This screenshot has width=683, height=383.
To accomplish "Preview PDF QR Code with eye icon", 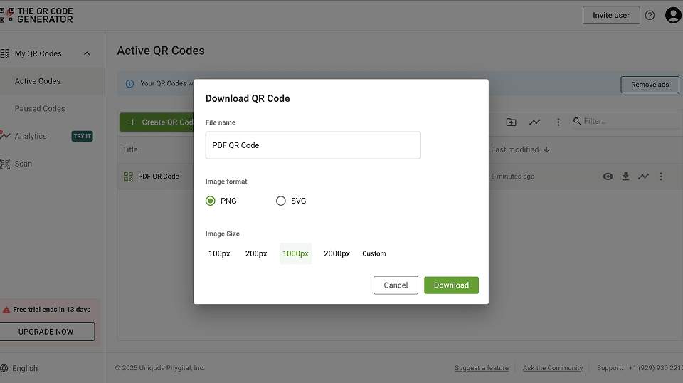I will pyautogui.click(x=608, y=177).
